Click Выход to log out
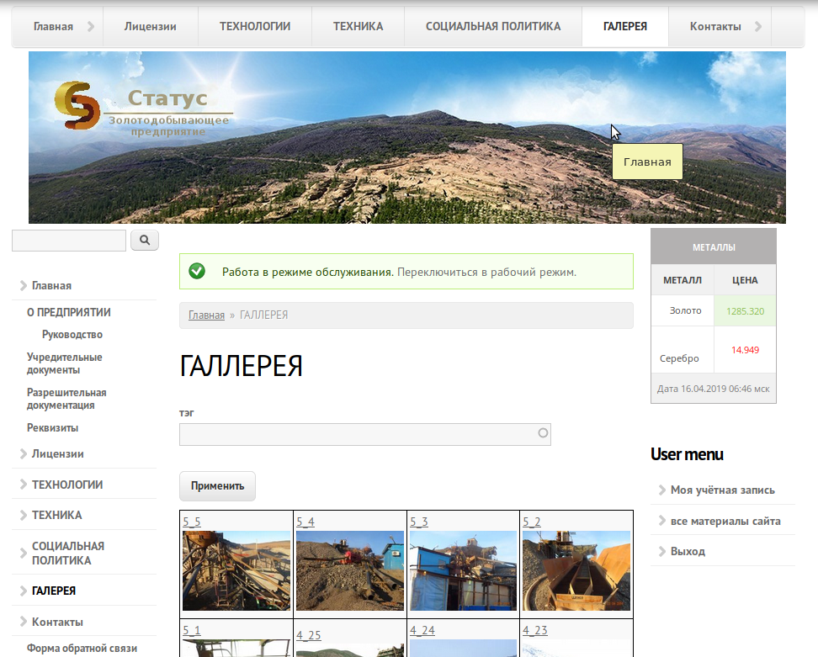This screenshot has width=818, height=657. click(x=688, y=552)
